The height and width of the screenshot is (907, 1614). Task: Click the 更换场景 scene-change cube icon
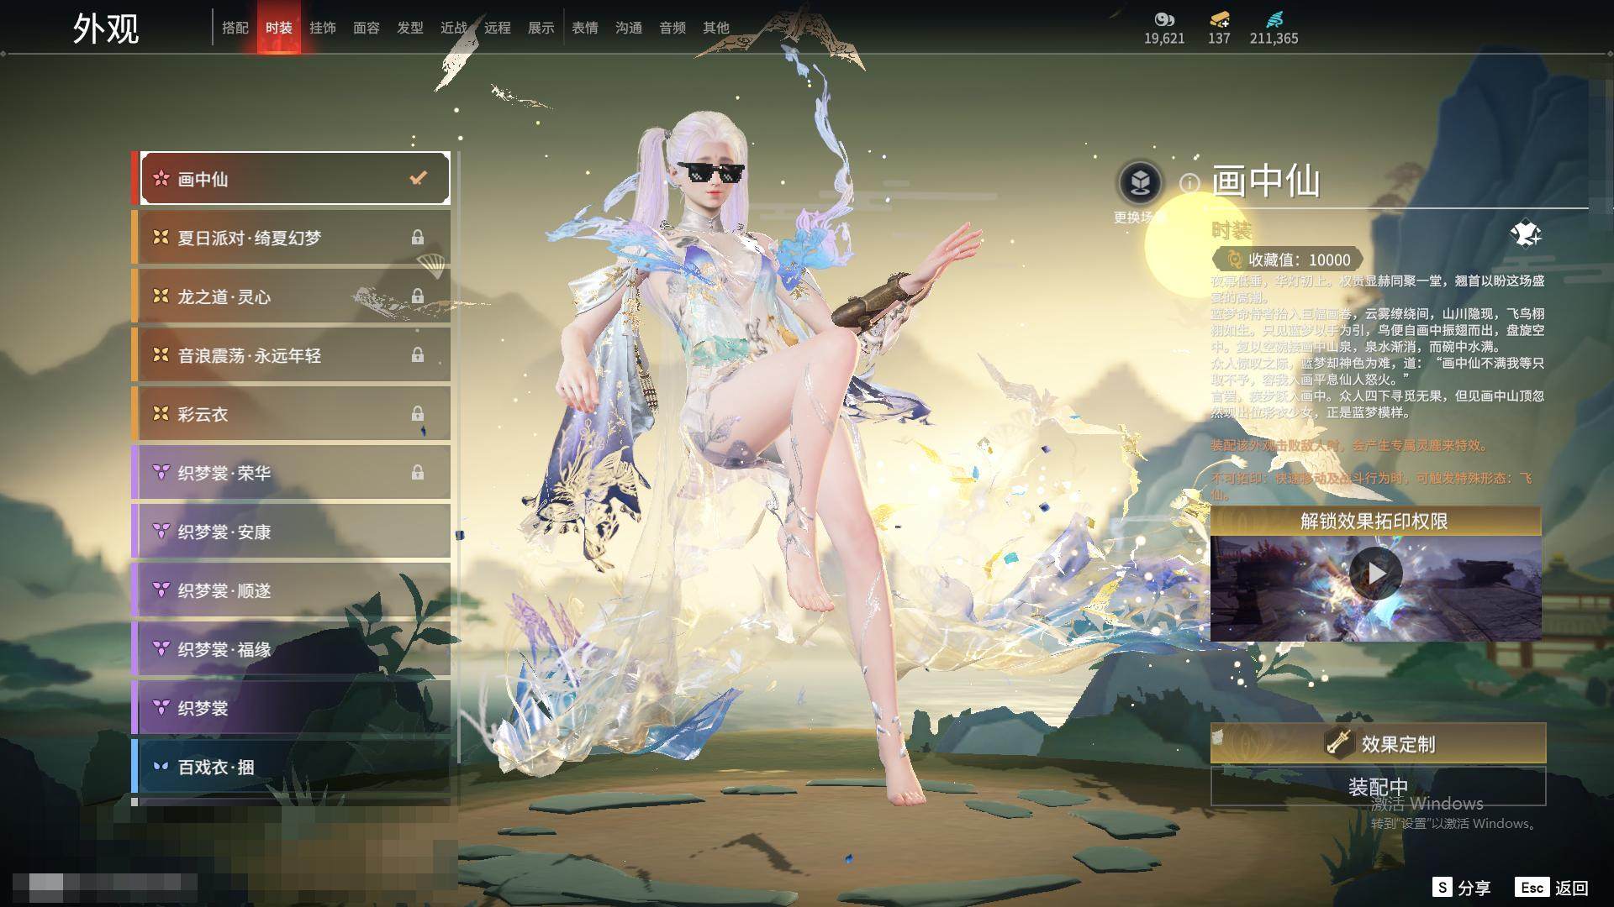pyautogui.click(x=1140, y=182)
